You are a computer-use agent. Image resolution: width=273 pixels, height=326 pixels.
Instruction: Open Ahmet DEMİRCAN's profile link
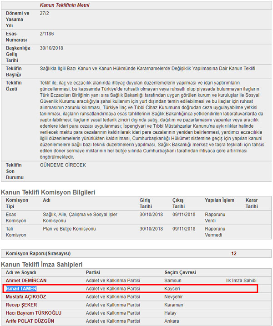26,281
